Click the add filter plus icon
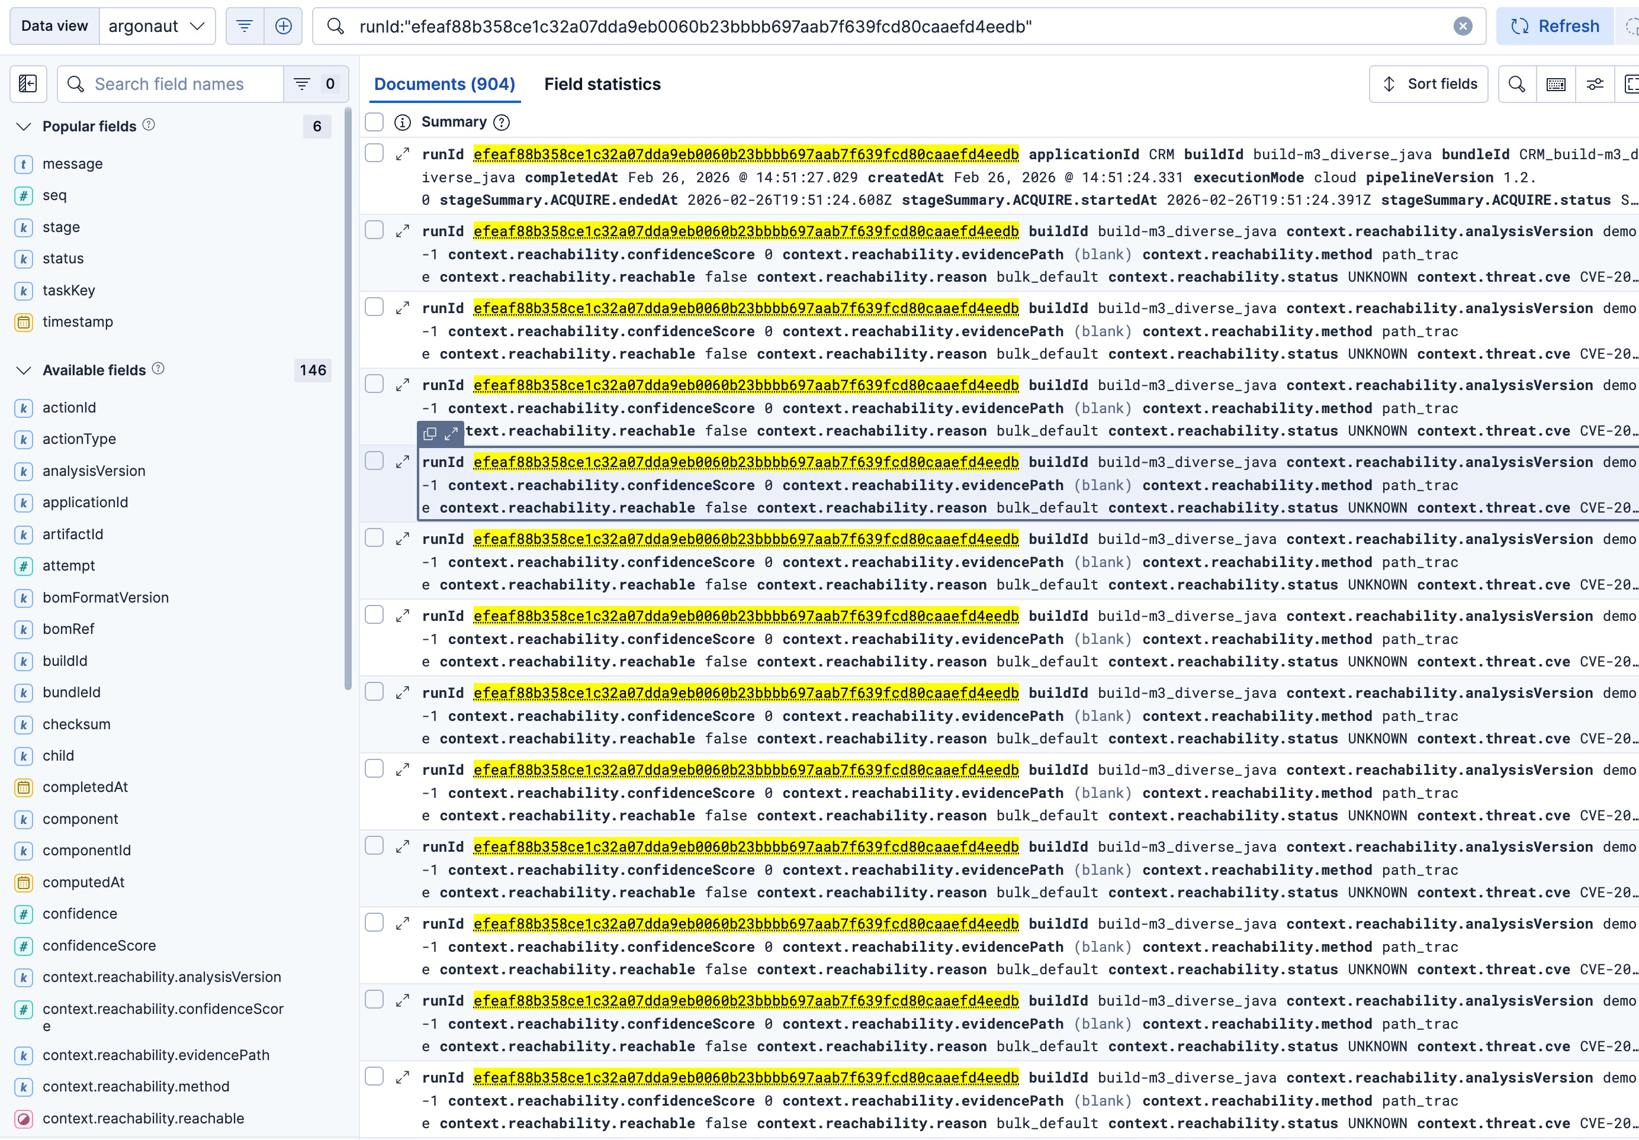 tap(284, 27)
